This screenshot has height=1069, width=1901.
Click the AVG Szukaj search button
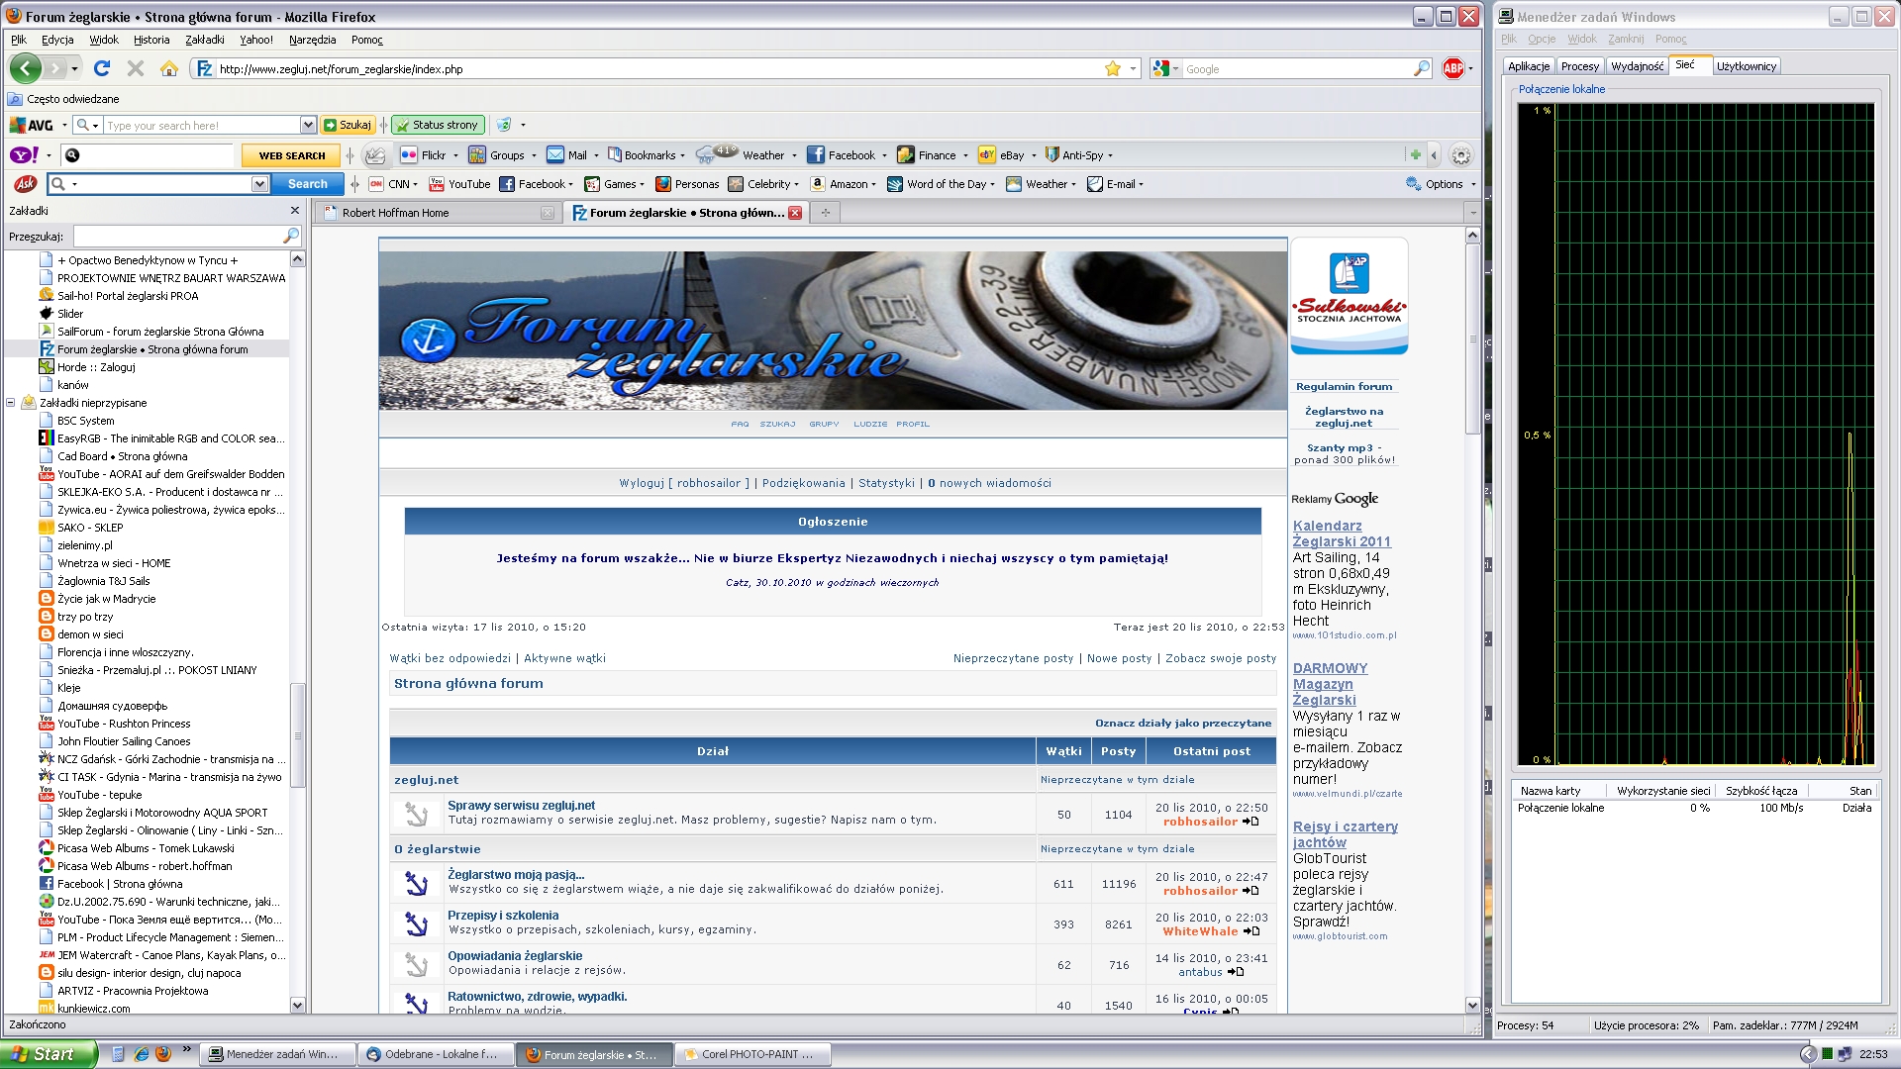348,125
